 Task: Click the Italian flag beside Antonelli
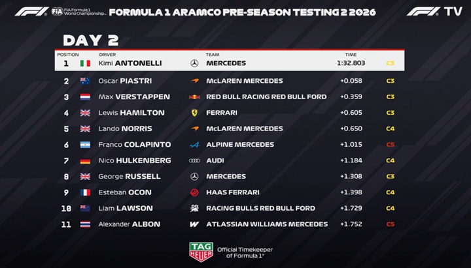coord(85,64)
